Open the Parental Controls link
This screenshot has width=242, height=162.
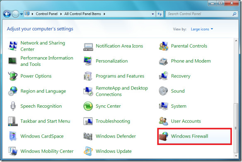point(189,46)
